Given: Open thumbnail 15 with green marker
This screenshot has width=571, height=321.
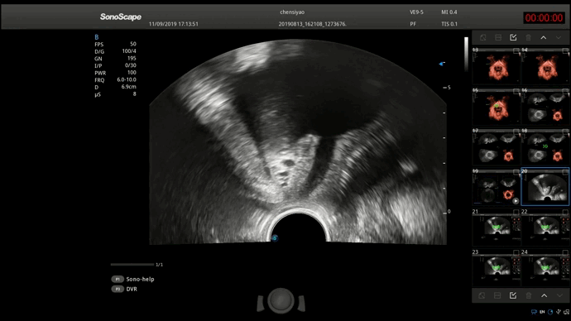Looking at the screenshot, I should tap(496, 107).
